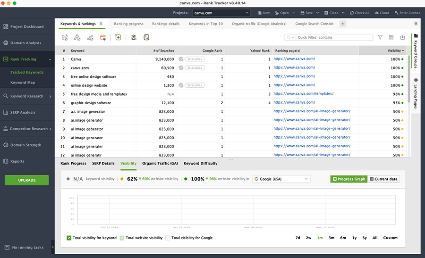Open the Landing Pages side panel
Image resolution: width=425 pixels, height=258 pixels.
click(416, 93)
